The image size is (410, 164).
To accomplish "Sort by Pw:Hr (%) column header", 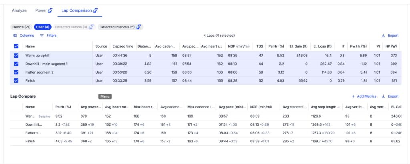I will point(358,46).
